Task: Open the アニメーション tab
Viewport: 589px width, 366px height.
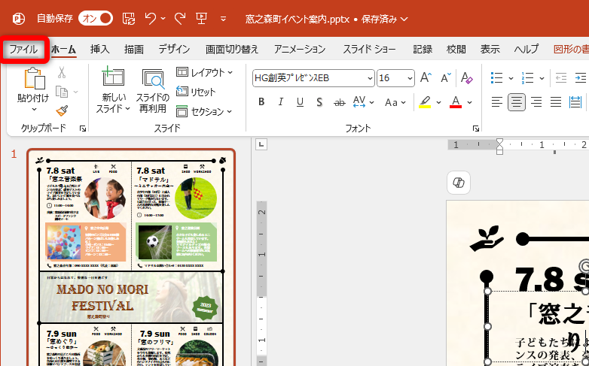Action: coord(299,49)
